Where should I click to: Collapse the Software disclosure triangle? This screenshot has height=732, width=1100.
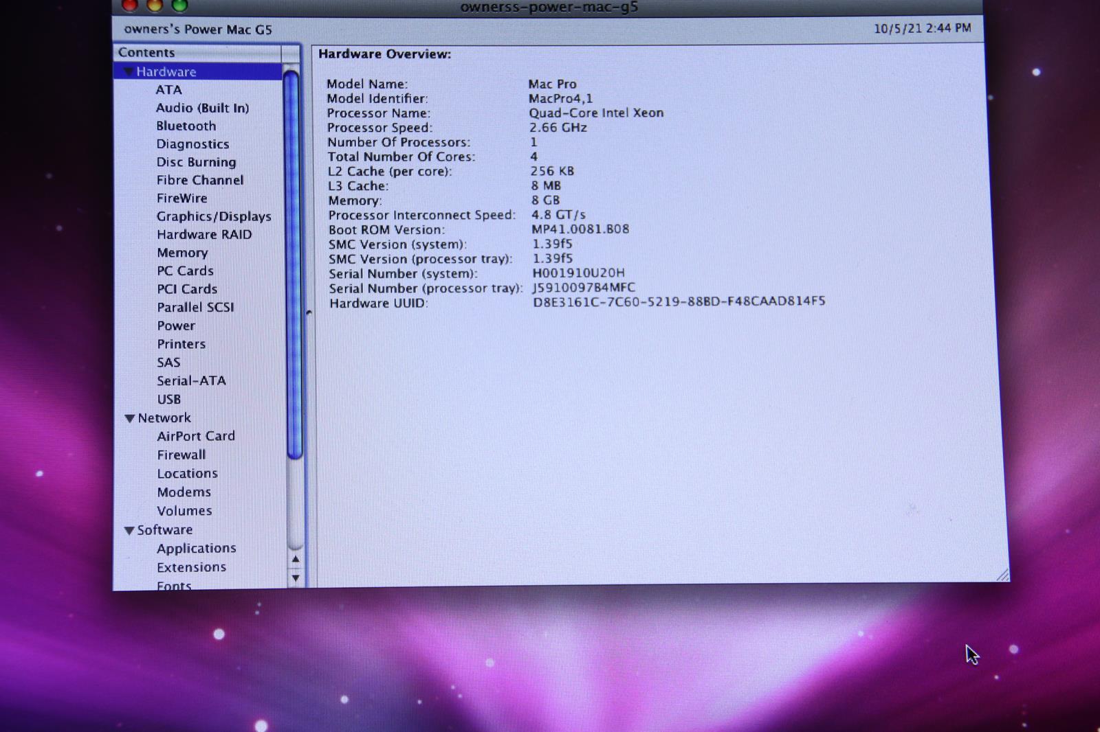[x=129, y=530]
